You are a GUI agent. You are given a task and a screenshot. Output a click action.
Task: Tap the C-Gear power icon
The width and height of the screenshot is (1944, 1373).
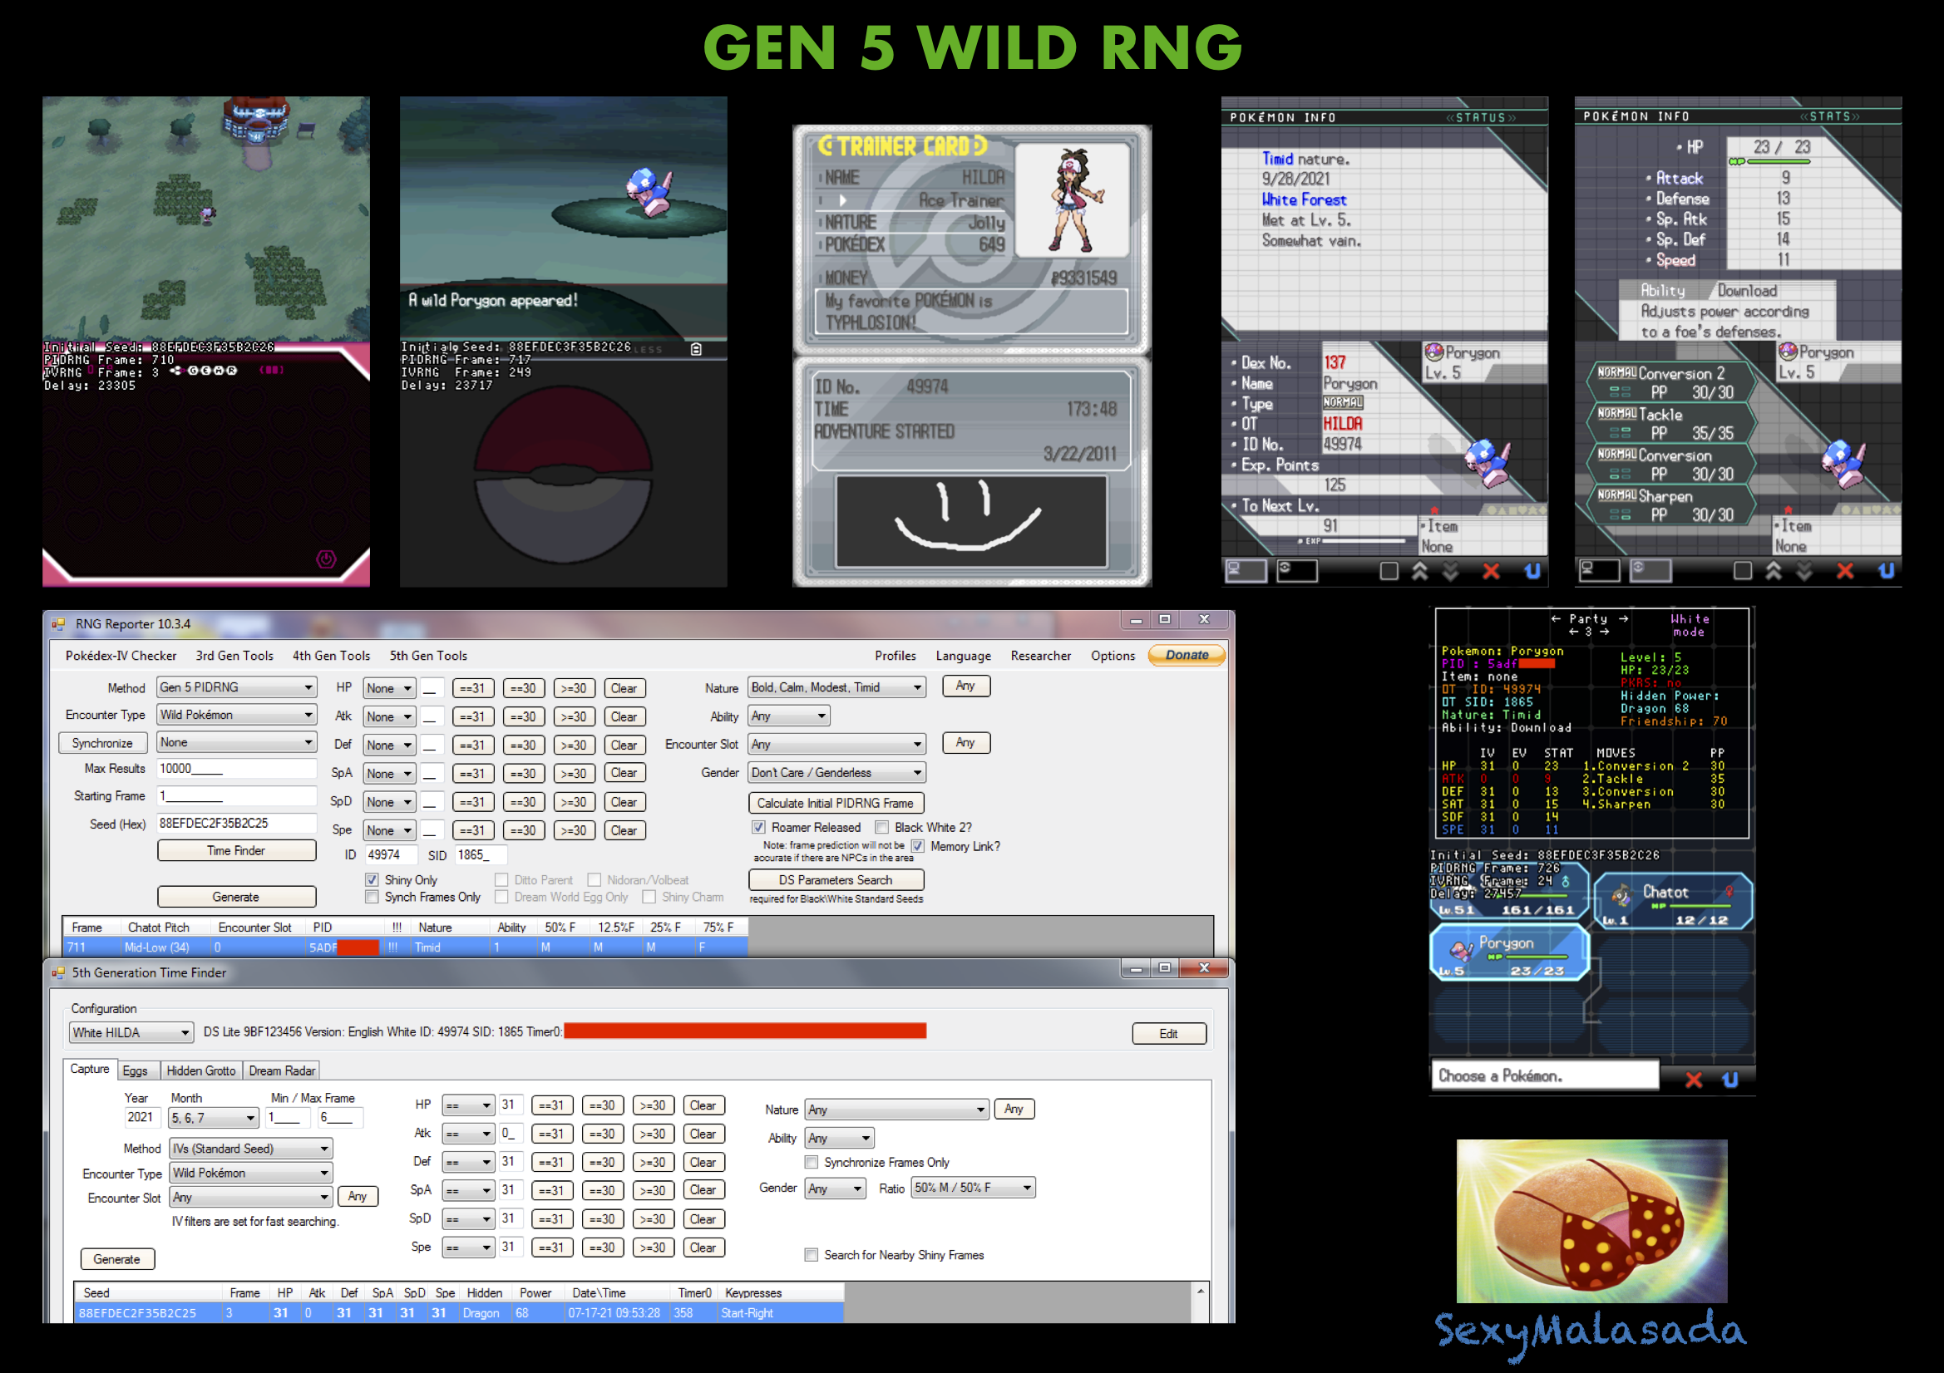326,559
